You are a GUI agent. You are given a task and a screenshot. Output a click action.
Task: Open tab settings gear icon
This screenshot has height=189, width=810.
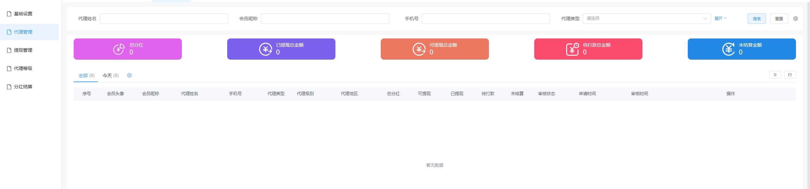coord(129,75)
